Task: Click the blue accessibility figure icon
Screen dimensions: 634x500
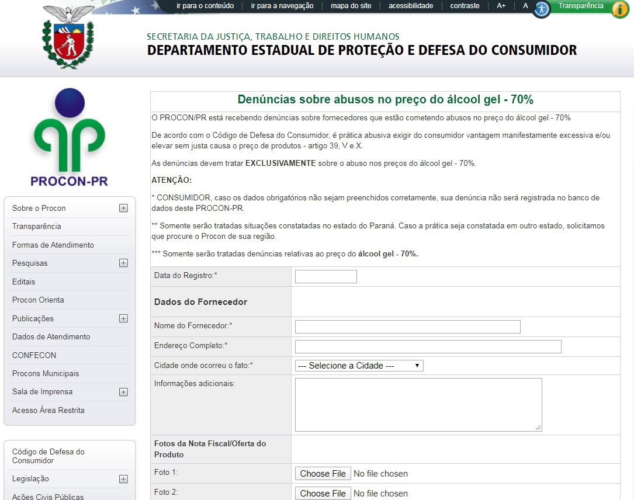Action: pyautogui.click(x=542, y=9)
